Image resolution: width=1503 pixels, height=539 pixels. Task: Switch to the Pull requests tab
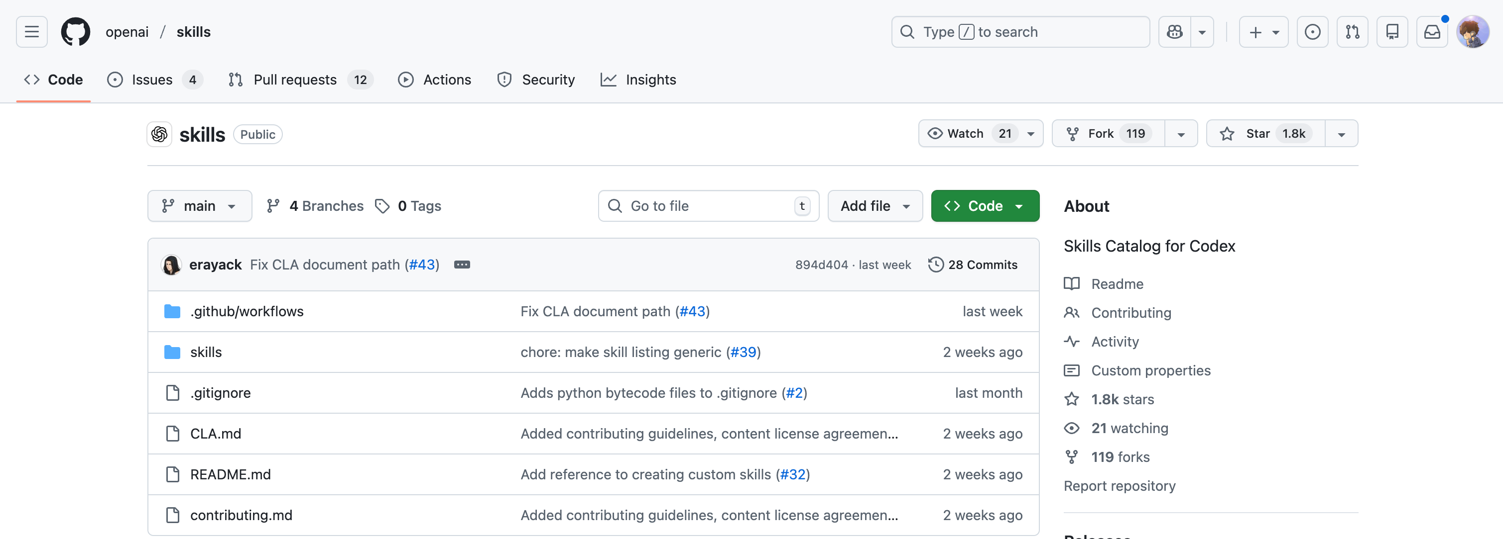click(295, 79)
